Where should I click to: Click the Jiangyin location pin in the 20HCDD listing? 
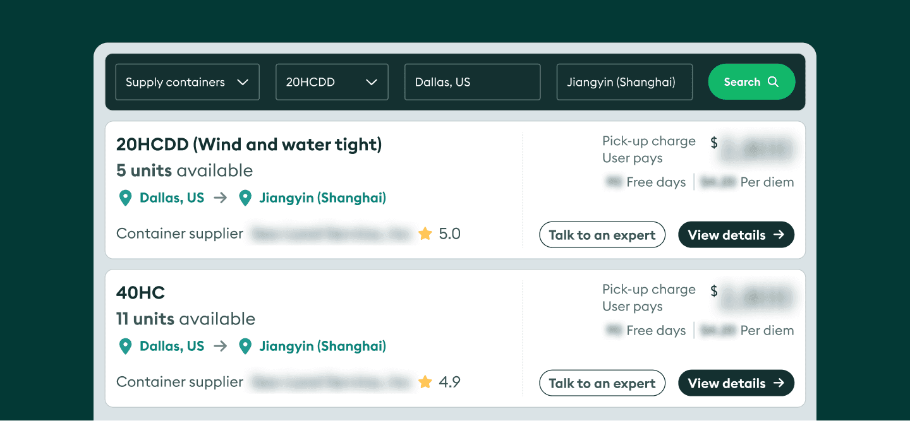pyautogui.click(x=245, y=198)
